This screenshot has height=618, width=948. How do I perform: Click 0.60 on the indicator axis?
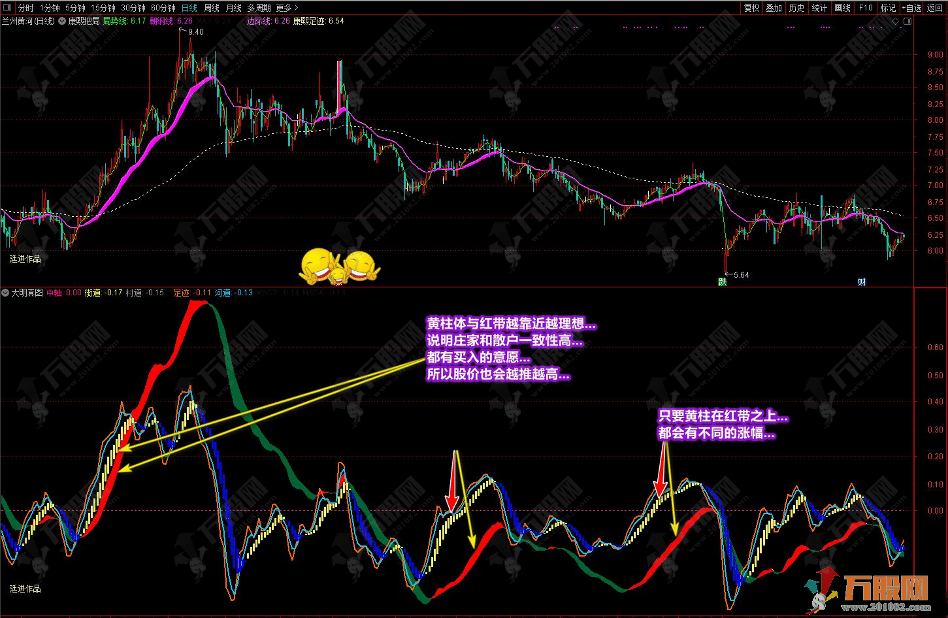pos(935,348)
